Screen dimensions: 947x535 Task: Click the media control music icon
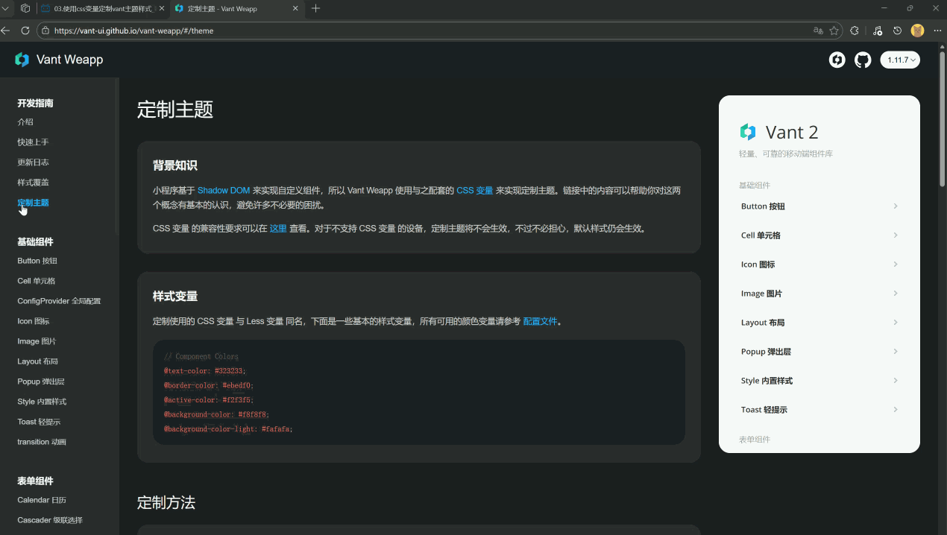(877, 31)
